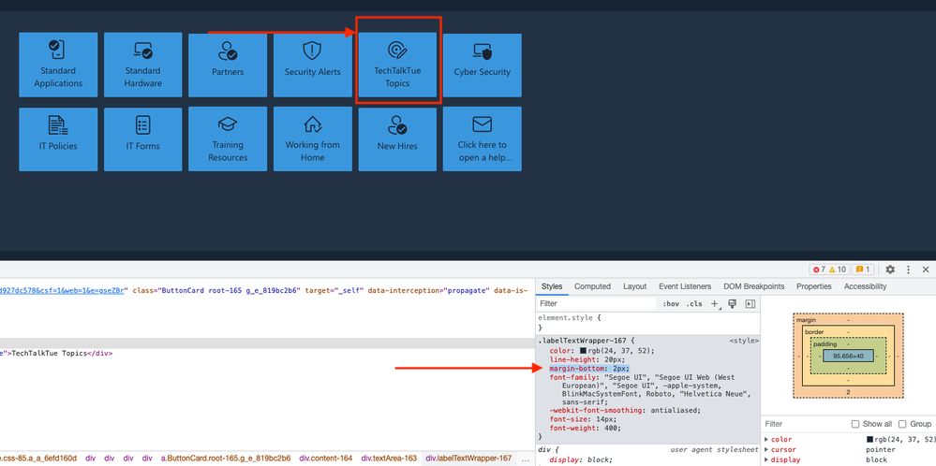Viewport: 936px width, 466px height.
Task: Click the Styles Filter input field
Action: 597,304
